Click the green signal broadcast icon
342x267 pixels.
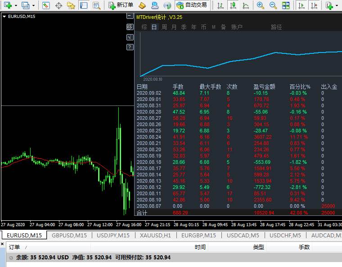(167, 5)
